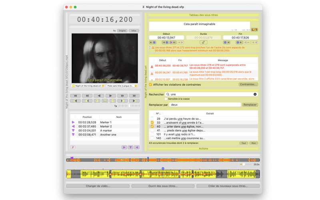Click the subtitle text editing box
Image resolution: width=320 pixels, height=200 pixels.
click(x=199, y=26)
